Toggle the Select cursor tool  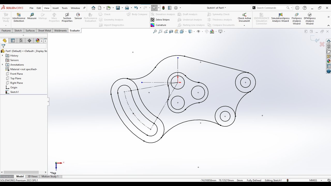(x=154, y=8)
